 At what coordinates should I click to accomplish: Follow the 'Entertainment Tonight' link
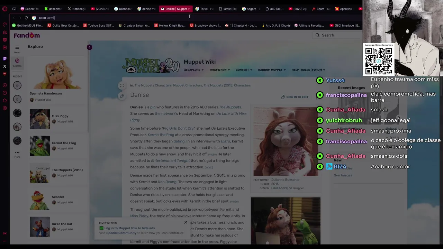coord(170,160)
